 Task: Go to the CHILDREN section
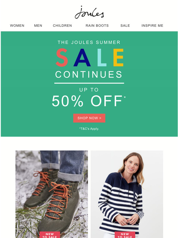tap(62, 26)
